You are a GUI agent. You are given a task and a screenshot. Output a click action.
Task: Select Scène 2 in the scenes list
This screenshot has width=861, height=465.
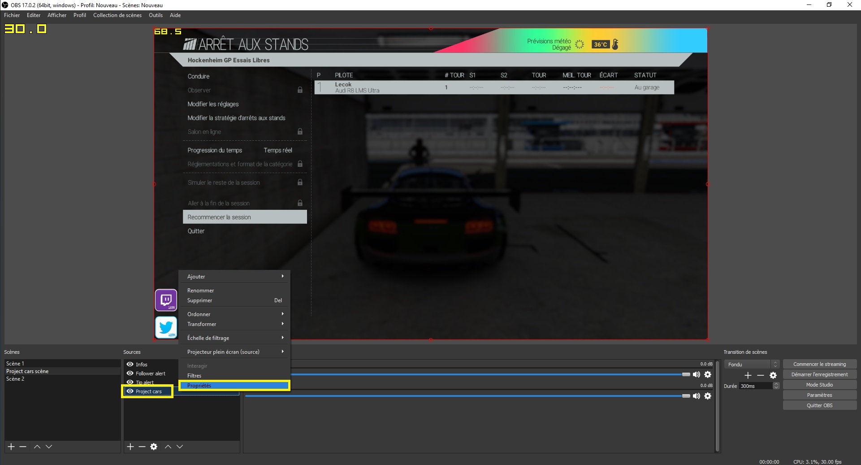coord(63,379)
